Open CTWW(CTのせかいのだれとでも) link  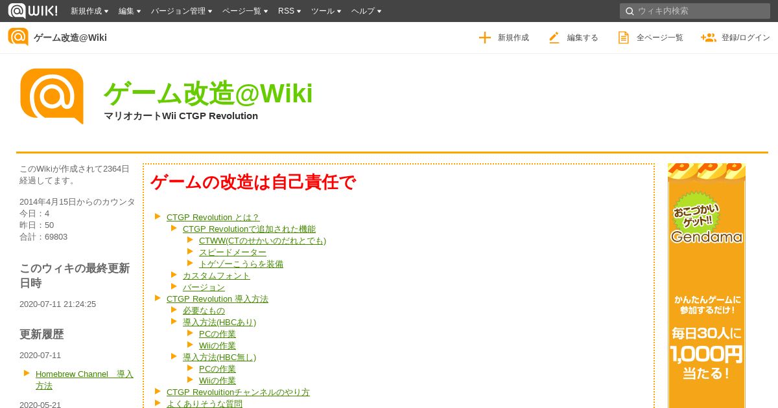(x=263, y=240)
